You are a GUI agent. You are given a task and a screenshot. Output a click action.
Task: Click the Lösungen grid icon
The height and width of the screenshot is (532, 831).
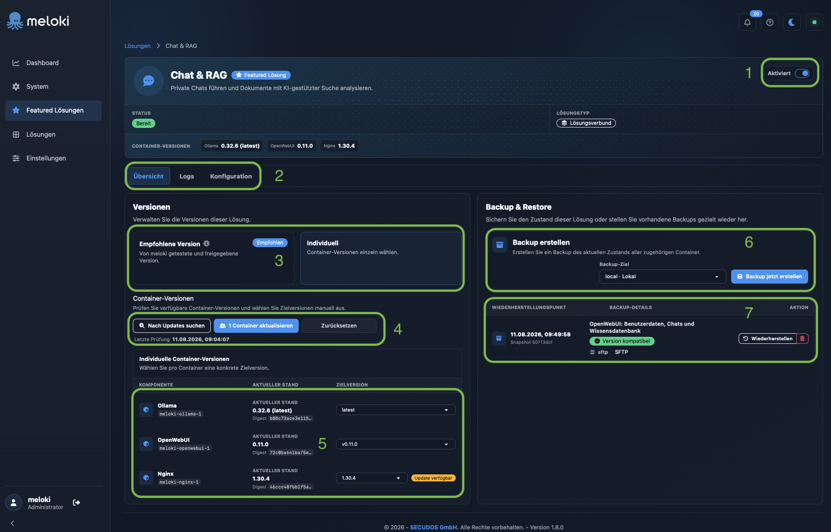pos(16,135)
